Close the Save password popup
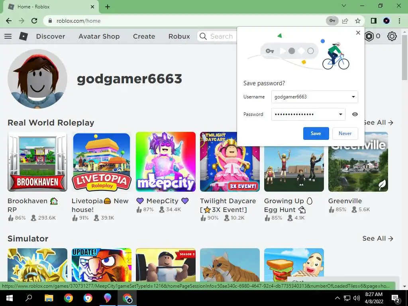408x306 pixels. click(x=358, y=33)
